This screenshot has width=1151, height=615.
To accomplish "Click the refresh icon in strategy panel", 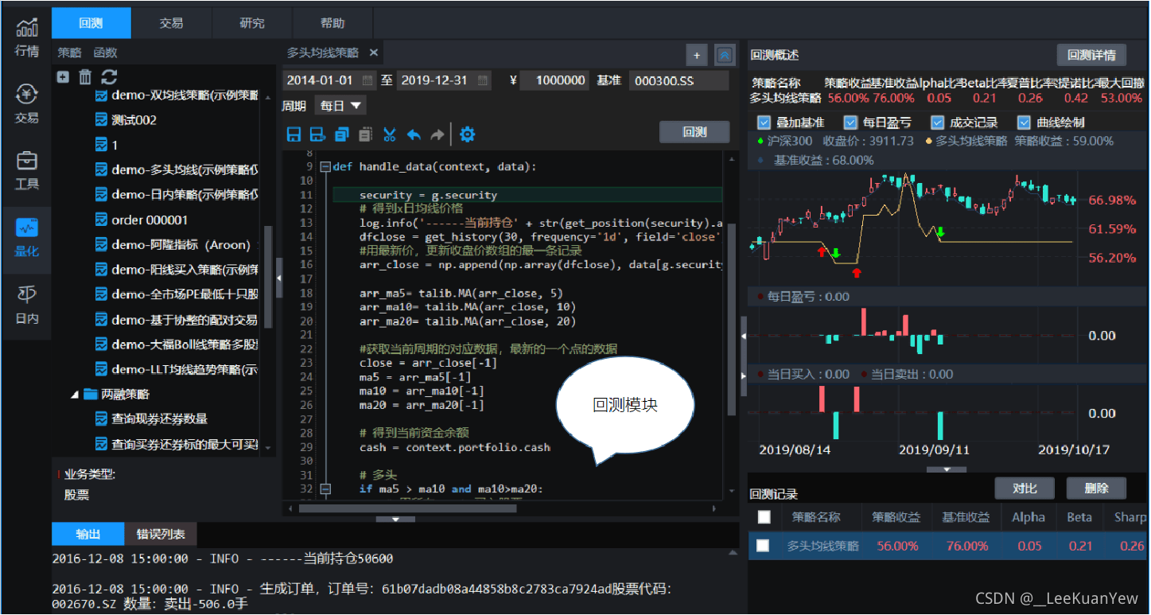I will pyautogui.click(x=109, y=77).
